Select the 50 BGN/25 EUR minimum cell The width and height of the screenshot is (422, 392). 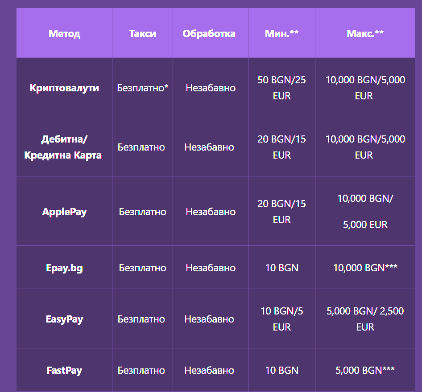coord(282,88)
